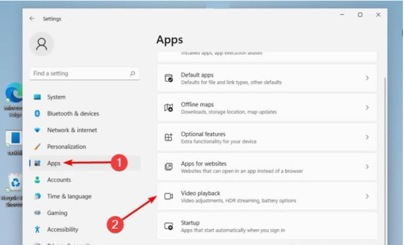Click the chevron beside Video playback
Screen dimensions: 404x245
(367, 196)
